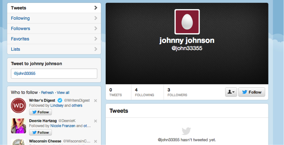Click "hasn't tweeted yet" message
The width and height of the screenshot is (284, 145).
[187, 140]
